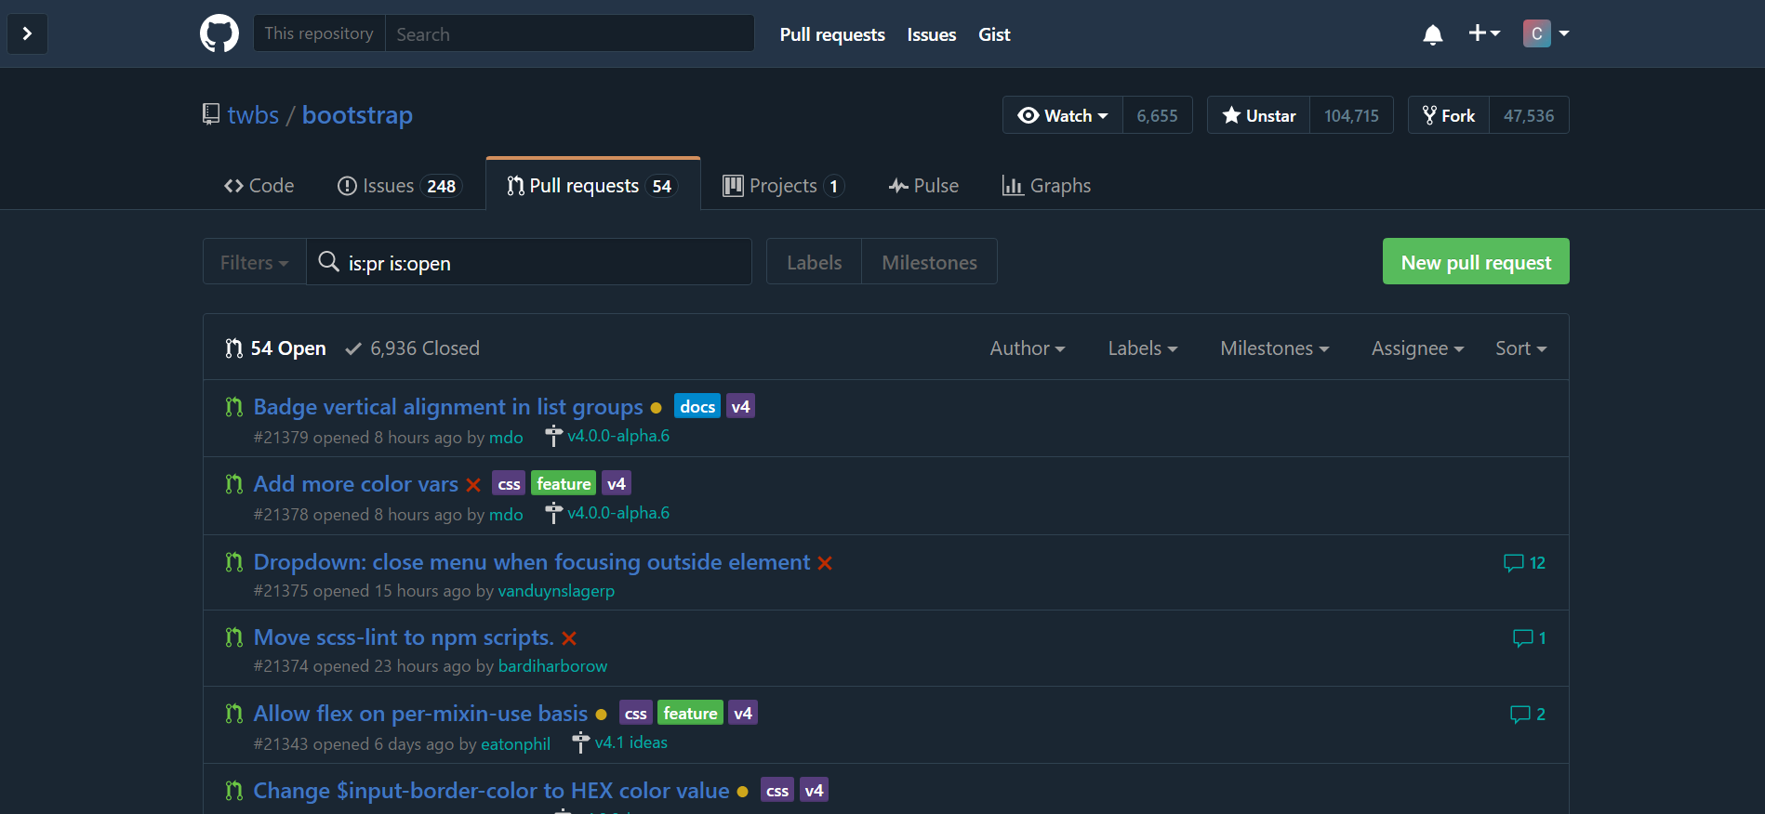The height and width of the screenshot is (814, 1765).
Task: Open the create new plus menu
Action: tap(1484, 33)
